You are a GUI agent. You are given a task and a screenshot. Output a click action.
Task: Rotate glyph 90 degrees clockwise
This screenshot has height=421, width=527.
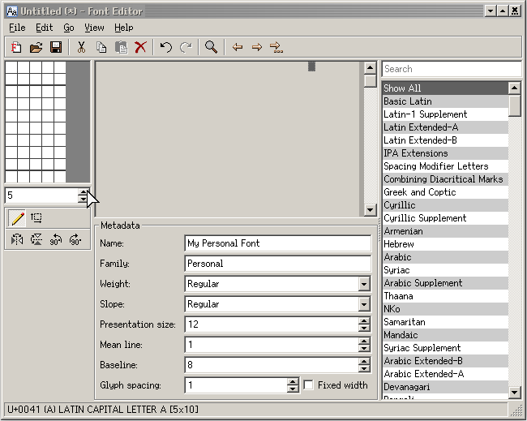coord(75,239)
